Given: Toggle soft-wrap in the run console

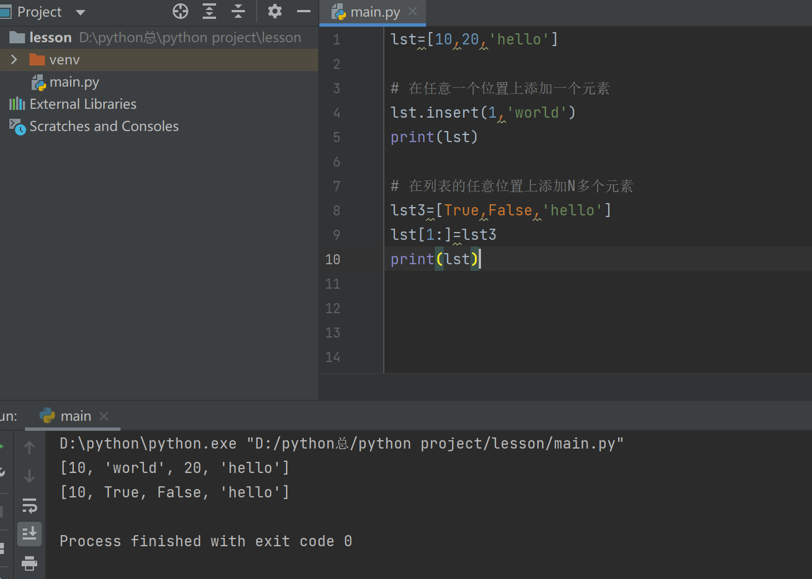Looking at the screenshot, I should click(x=29, y=505).
